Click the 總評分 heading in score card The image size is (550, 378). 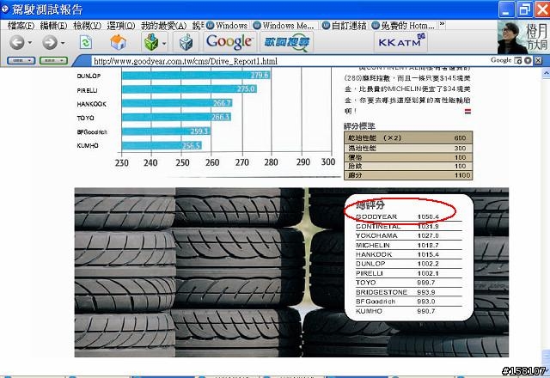[x=370, y=205]
